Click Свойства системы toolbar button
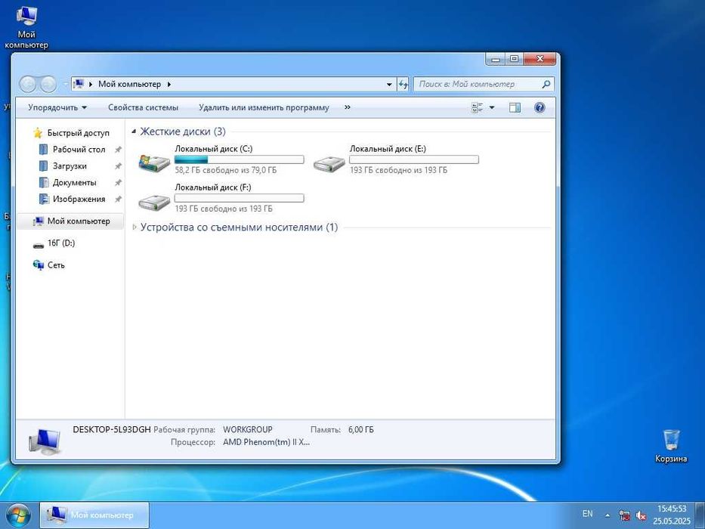705x529 pixels. pyautogui.click(x=143, y=107)
